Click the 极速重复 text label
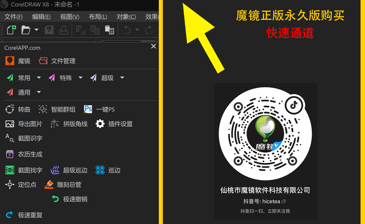 coord(30,215)
